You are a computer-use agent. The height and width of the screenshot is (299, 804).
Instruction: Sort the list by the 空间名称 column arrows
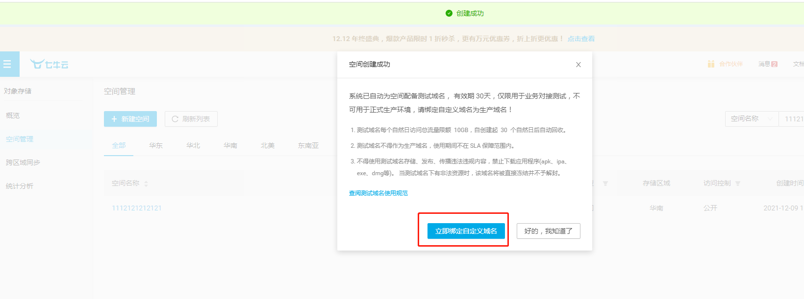click(146, 184)
